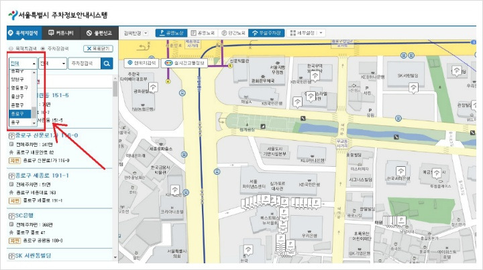Toggle the 민간노외 parking filter
The width and height of the screenshot is (483, 270).
click(x=233, y=33)
